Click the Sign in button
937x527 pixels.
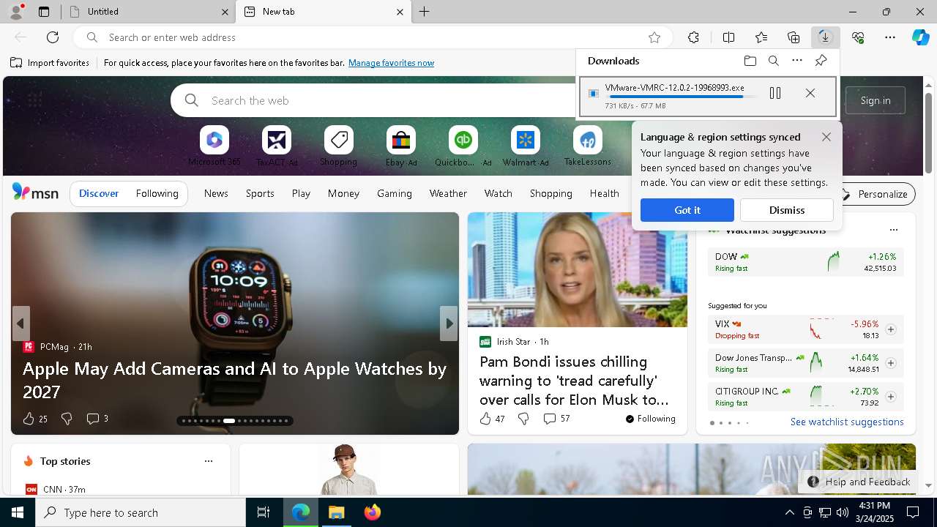click(876, 100)
